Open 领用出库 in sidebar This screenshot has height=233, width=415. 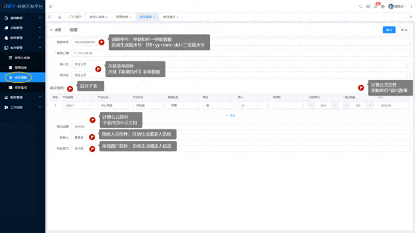[23, 68]
